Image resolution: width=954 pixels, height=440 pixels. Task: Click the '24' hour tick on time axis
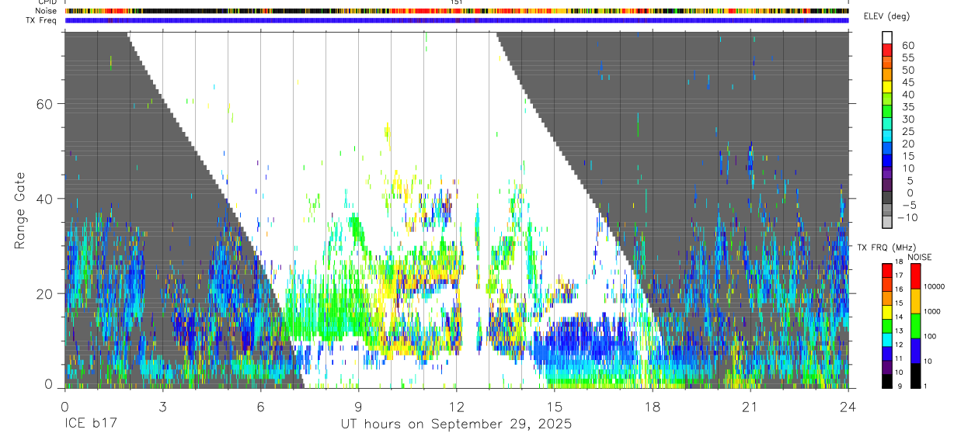(848, 407)
